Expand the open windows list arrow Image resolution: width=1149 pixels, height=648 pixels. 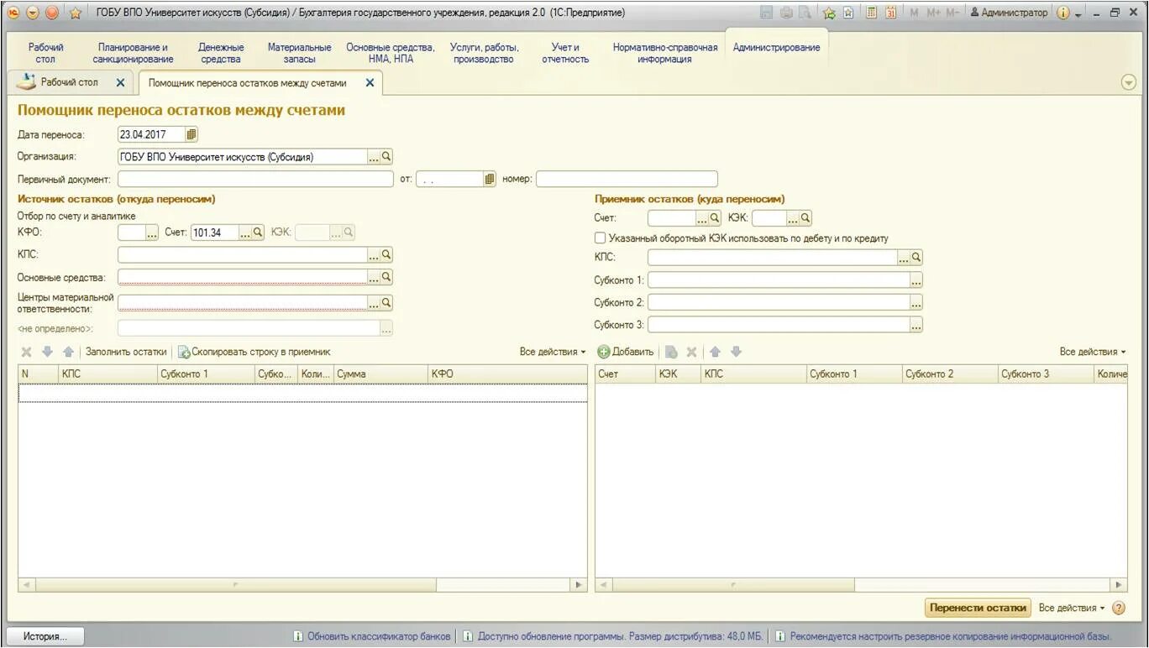pyautogui.click(x=1129, y=82)
